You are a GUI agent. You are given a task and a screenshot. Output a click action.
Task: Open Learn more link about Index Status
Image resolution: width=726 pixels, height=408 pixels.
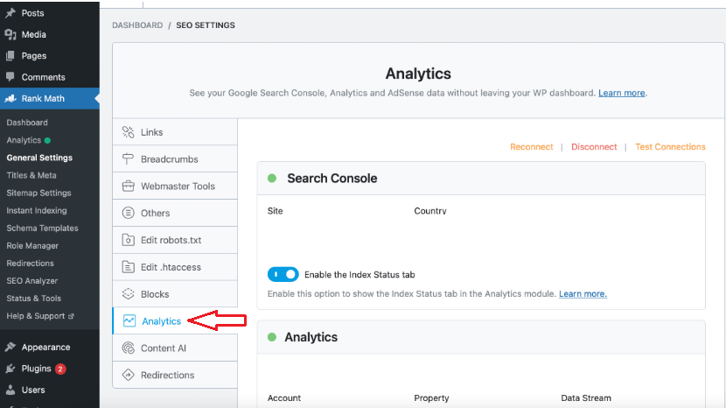click(x=583, y=293)
